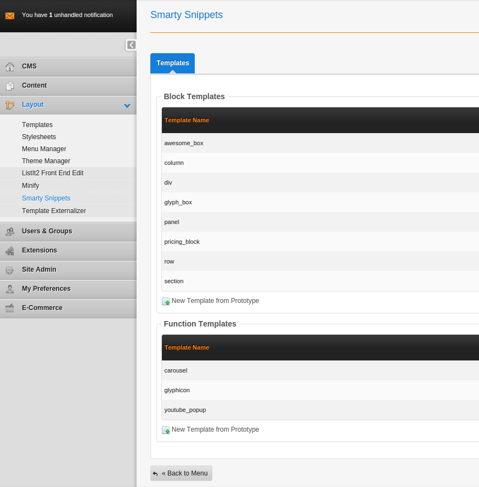Open the Users & Groups section

68,232
